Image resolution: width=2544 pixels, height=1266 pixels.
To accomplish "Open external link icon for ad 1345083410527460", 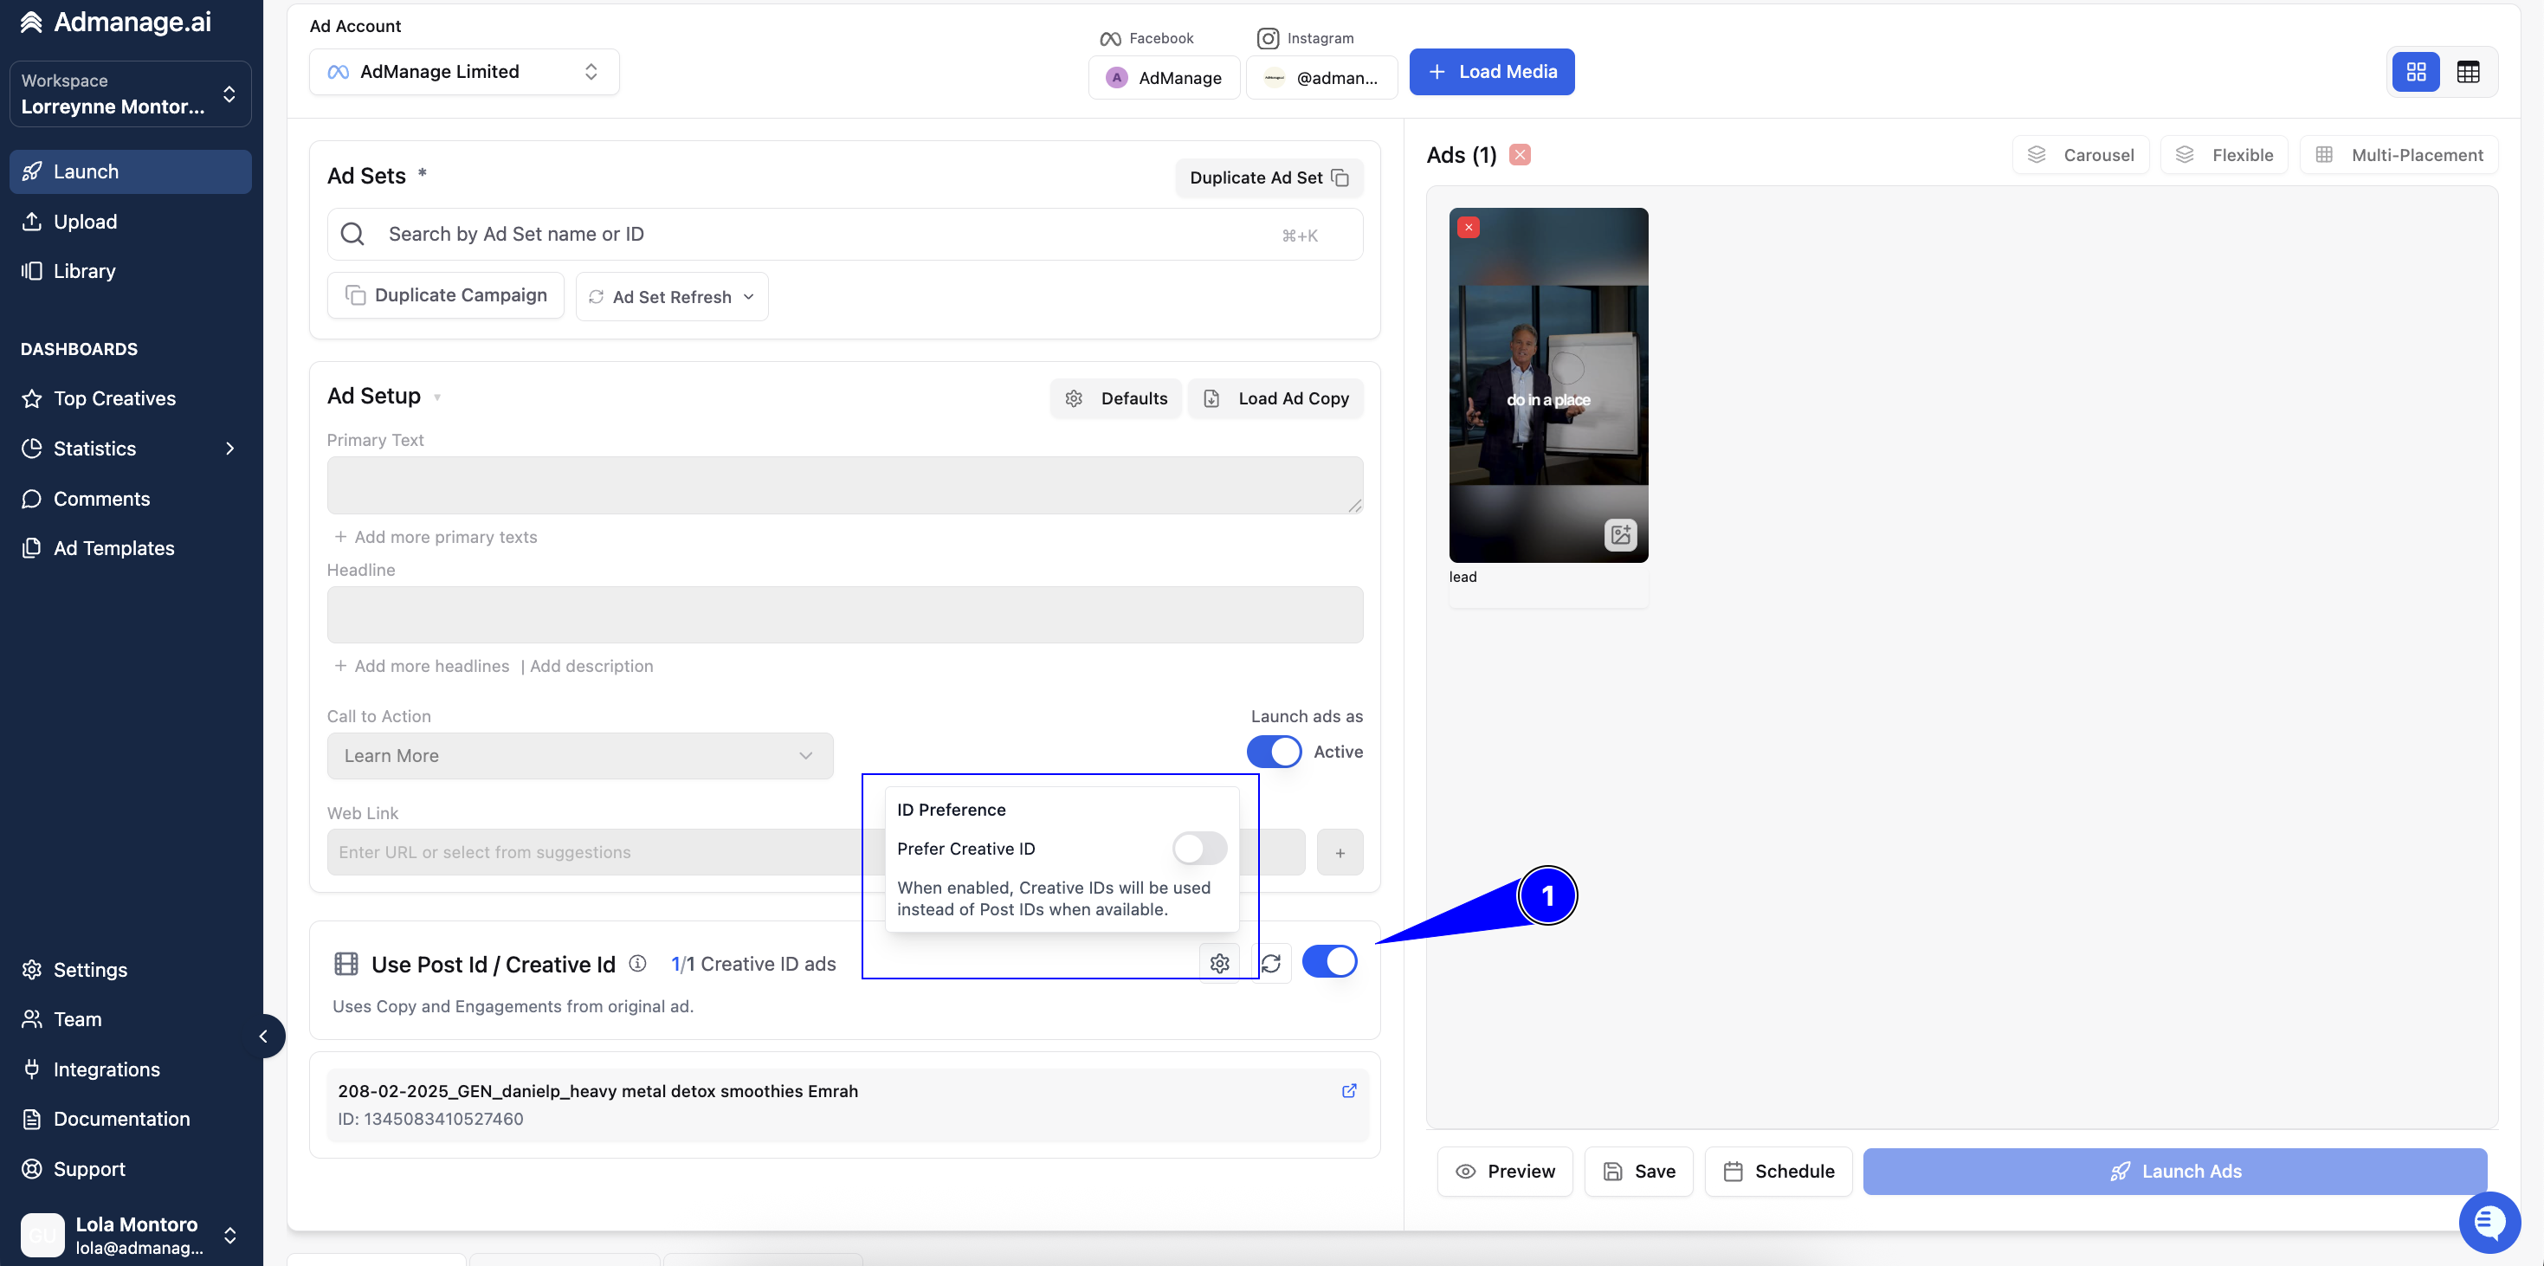I will (1349, 1090).
